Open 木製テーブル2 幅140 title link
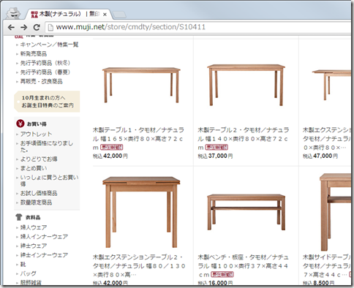The image size is (354, 288). [x=244, y=139]
